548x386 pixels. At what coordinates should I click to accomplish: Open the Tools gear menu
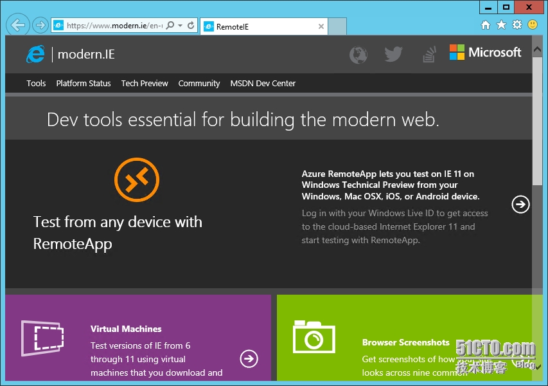517,24
